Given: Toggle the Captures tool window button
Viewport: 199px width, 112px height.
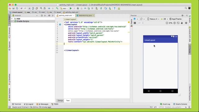Looking at the screenshot, I should pos(9,46).
